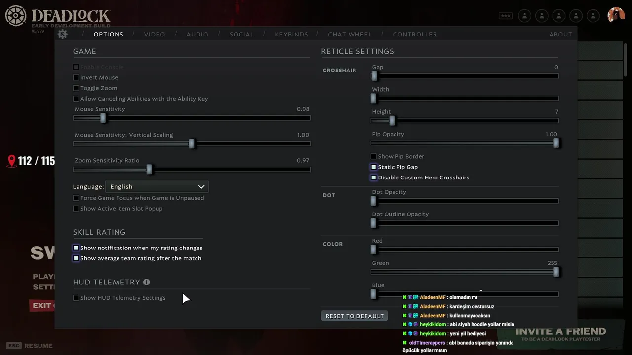Switch to the Video tab

[x=155, y=35]
